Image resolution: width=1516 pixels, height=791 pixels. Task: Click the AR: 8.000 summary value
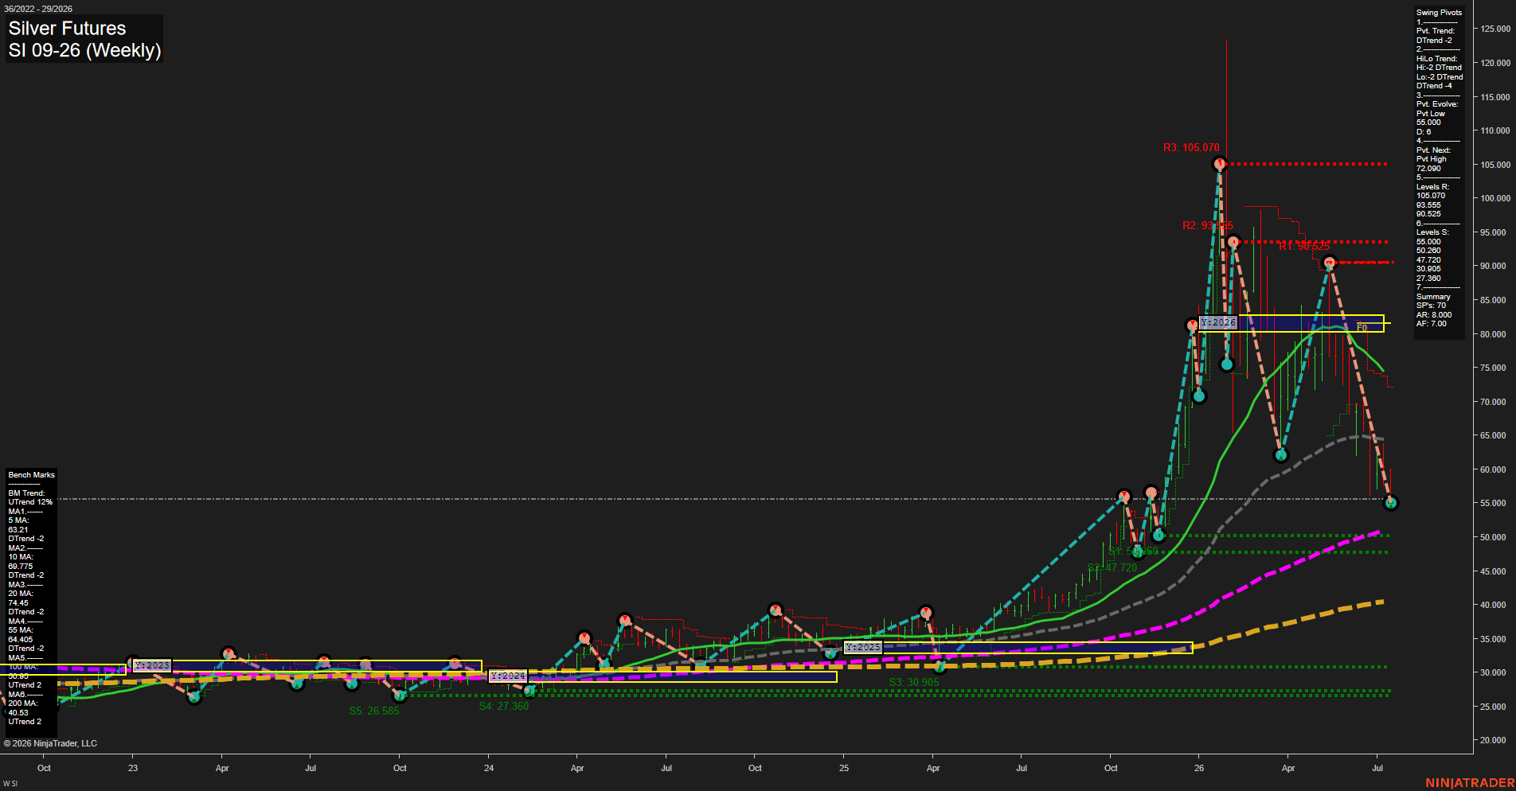pos(1434,315)
